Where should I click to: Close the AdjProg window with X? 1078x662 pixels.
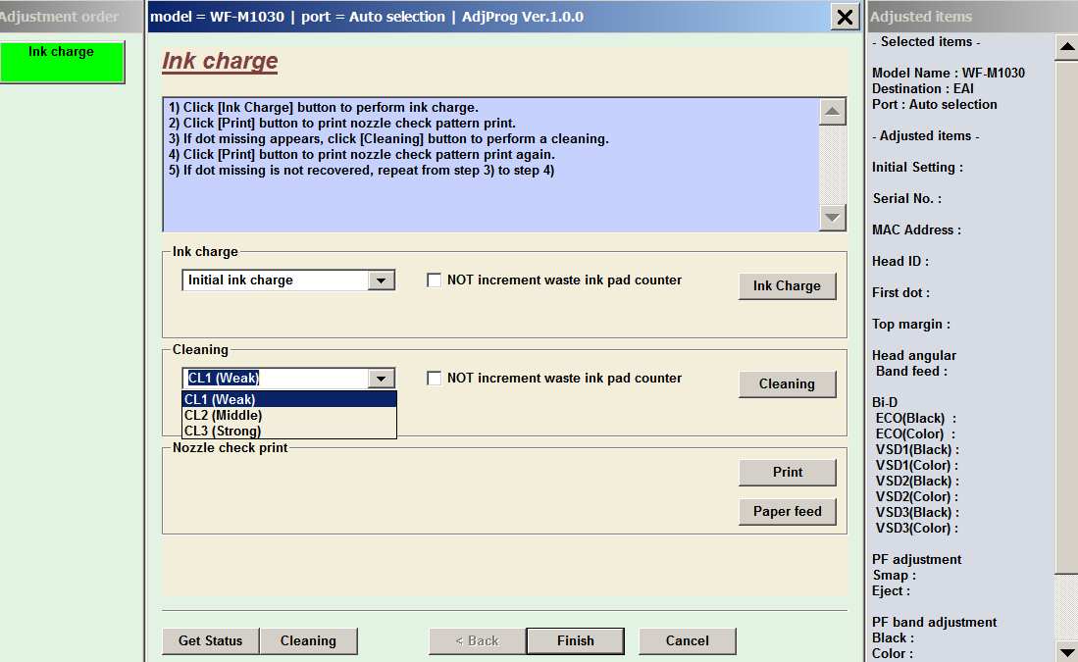pos(845,17)
